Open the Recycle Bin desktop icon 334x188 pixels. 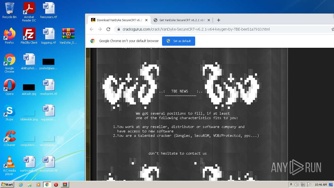click(9, 10)
